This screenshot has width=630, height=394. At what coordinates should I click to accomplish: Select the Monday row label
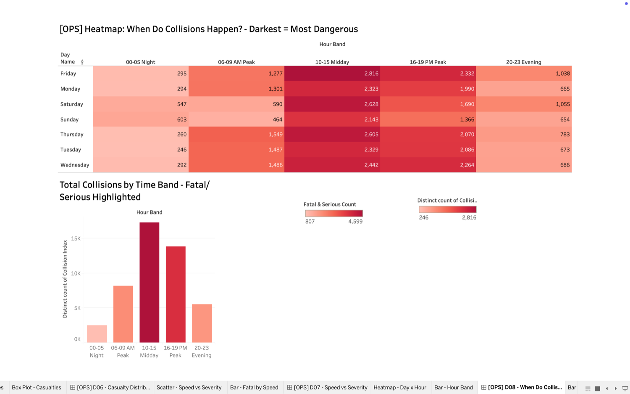(70, 89)
